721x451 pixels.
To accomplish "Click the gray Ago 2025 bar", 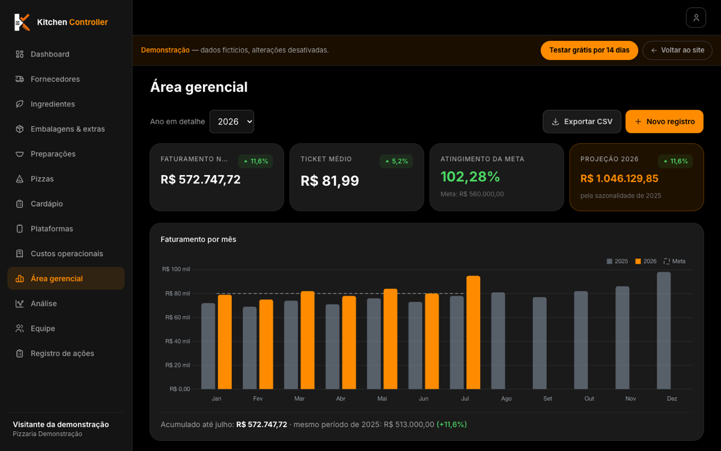I will click(498, 341).
